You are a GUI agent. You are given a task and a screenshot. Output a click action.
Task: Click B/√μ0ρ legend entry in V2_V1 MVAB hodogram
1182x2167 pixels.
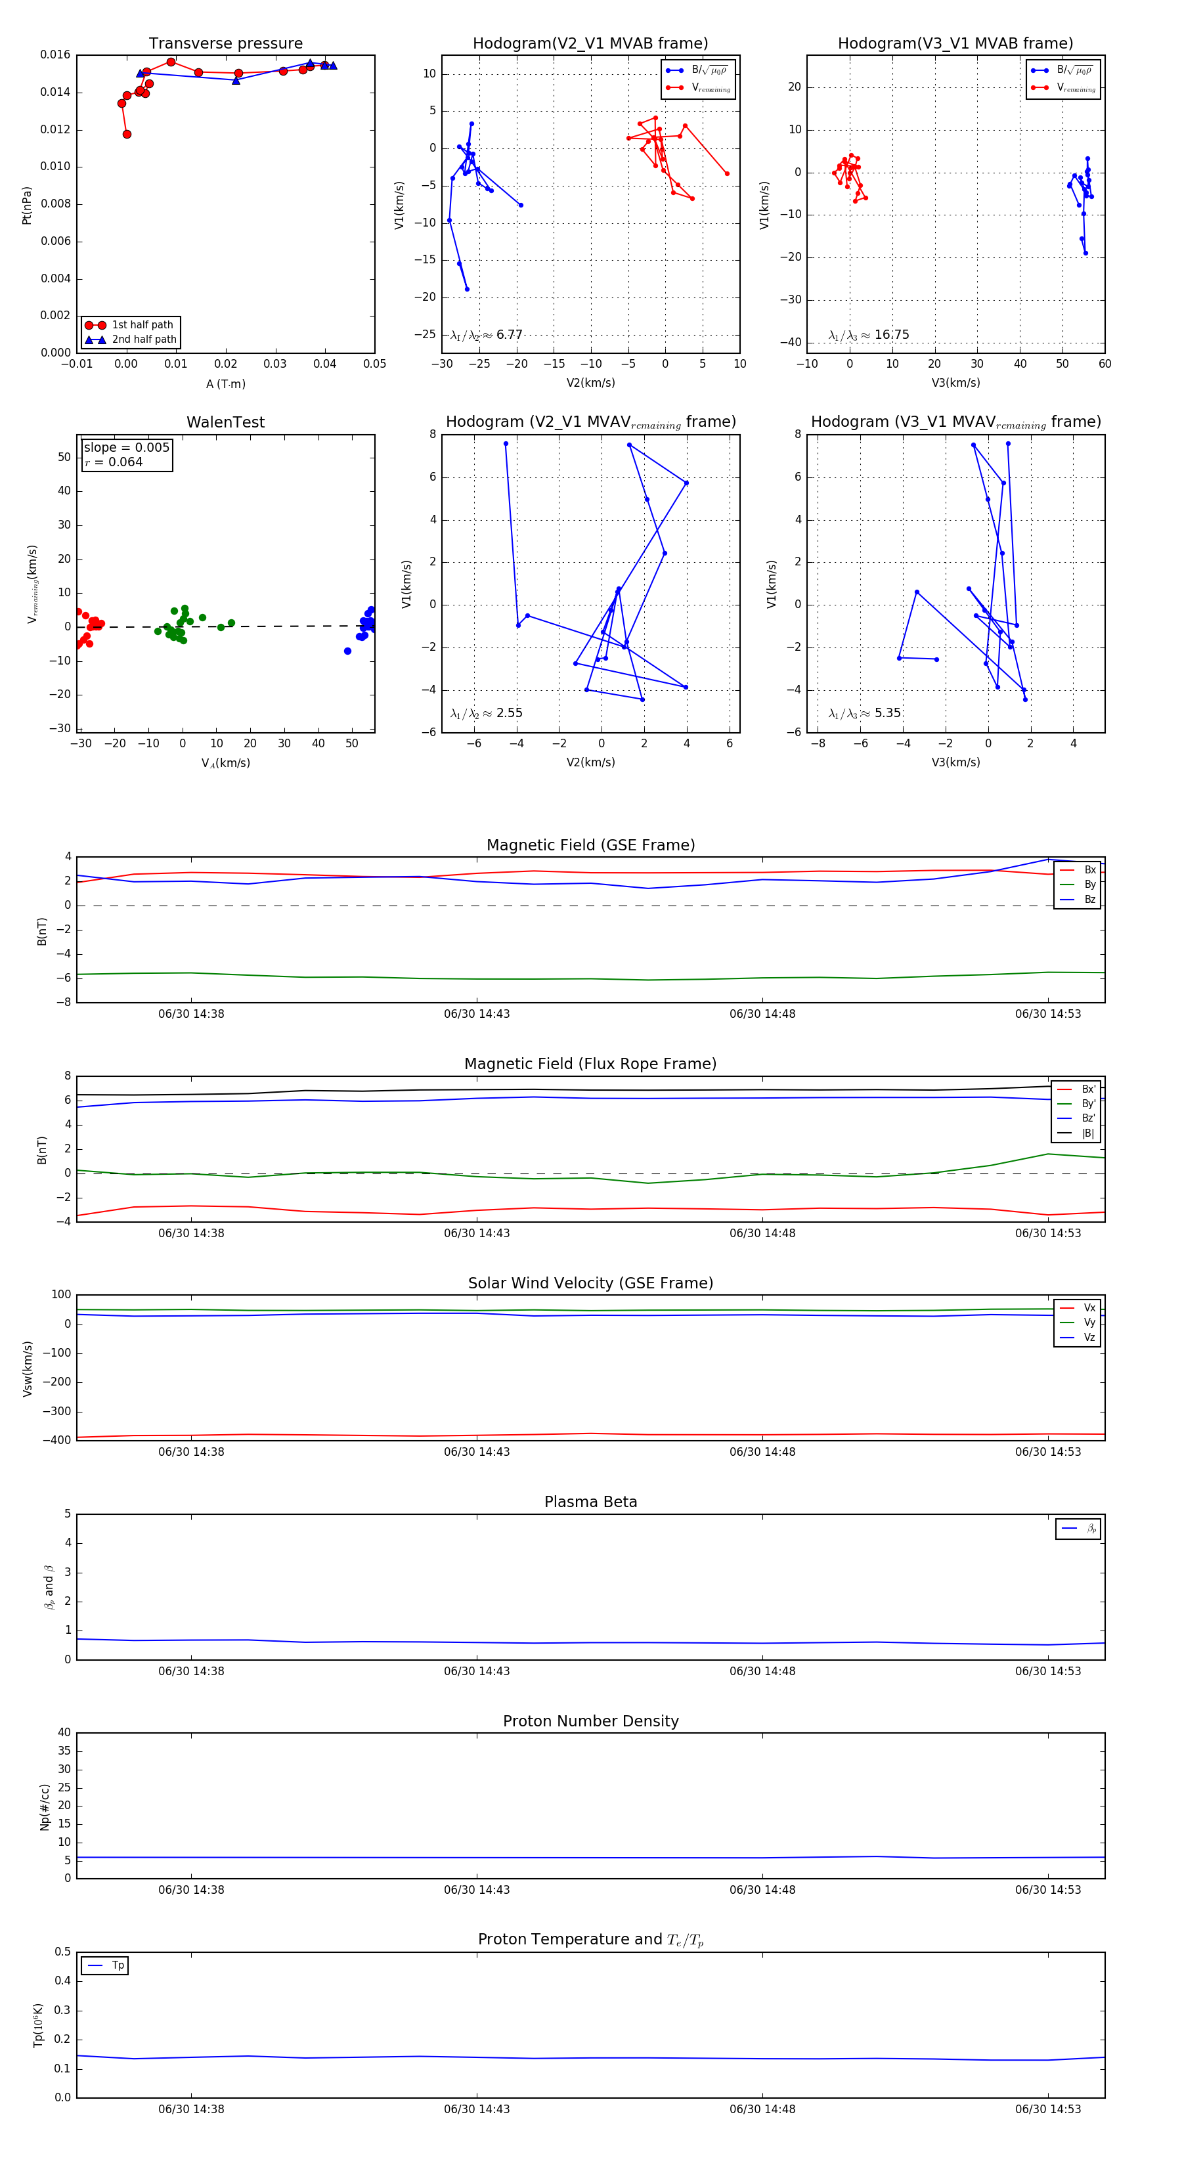[698, 70]
